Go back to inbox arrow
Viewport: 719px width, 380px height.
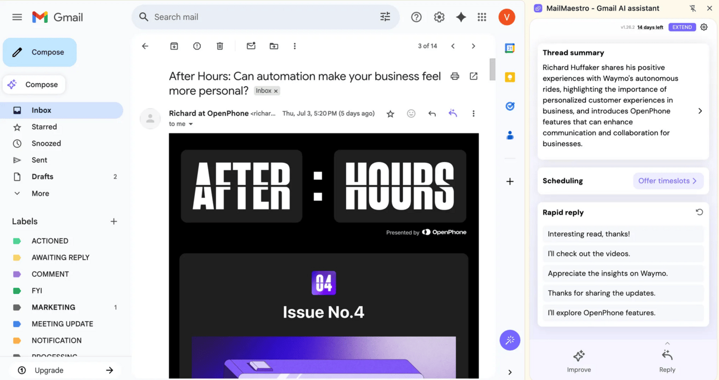(x=145, y=46)
